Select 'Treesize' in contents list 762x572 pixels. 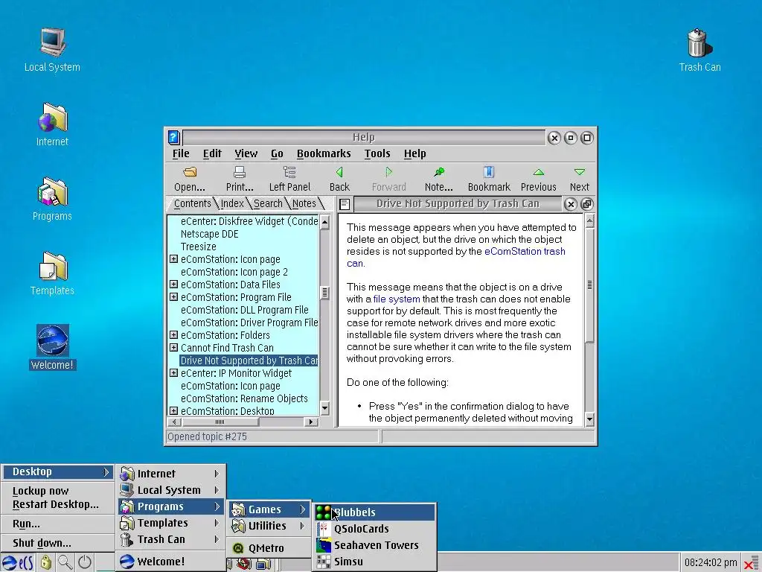(198, 247)
